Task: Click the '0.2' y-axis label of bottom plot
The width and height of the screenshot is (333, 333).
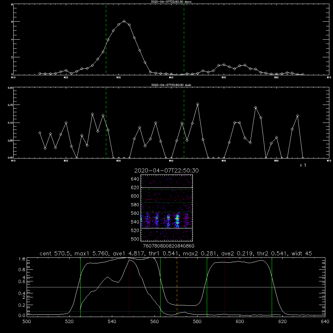Action: pyautogui.click(x=22, y=305)
